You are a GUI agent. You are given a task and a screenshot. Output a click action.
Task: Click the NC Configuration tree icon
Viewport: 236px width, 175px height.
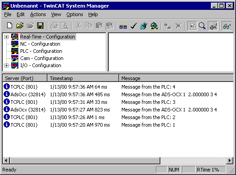click(x=15, y=44)
